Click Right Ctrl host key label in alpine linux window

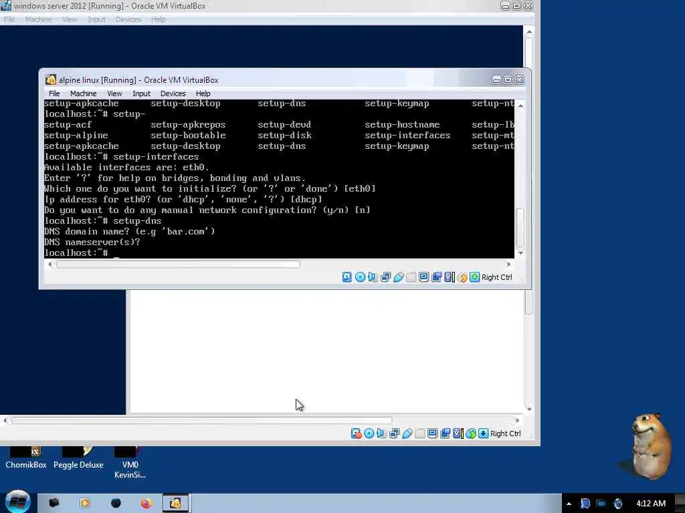pos(497,277)
